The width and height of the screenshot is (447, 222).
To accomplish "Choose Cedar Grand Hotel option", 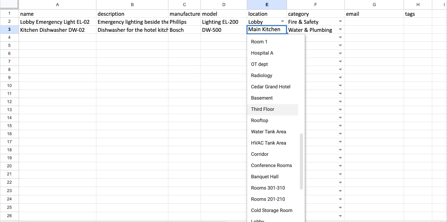I will pos(273,87).
